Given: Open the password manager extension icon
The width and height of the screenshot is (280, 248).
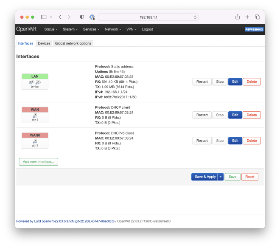Looking at the screenshot, I should coord(92,17).
